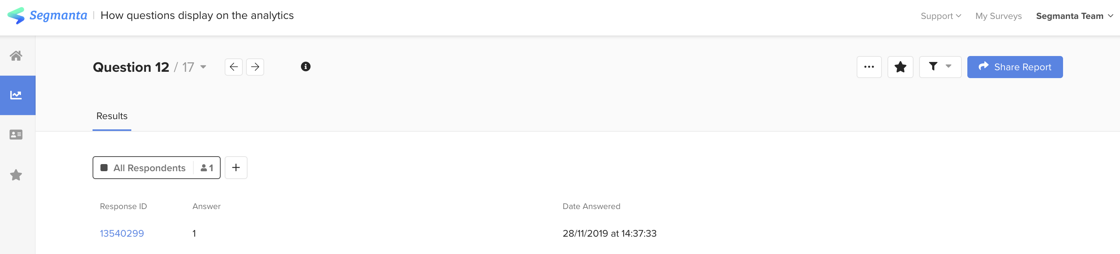Screen dimensions: 1120x254
Task: Add a new segment with plus button
Action: click(x=236, y=168)
